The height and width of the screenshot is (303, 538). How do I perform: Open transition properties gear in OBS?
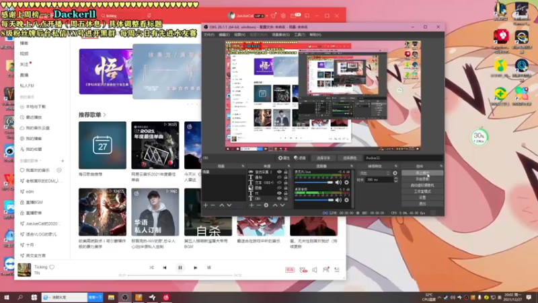click(x=395, y=173)
